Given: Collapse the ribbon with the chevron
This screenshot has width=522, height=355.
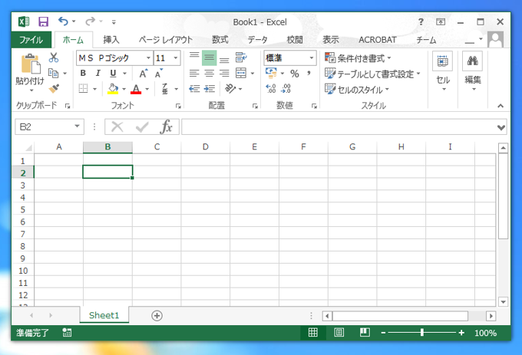Looking at the screenshot, I should [501, 106].
